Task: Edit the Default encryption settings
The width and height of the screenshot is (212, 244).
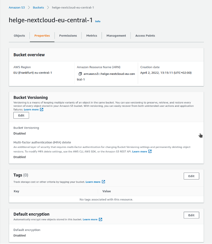Action: 191,215
